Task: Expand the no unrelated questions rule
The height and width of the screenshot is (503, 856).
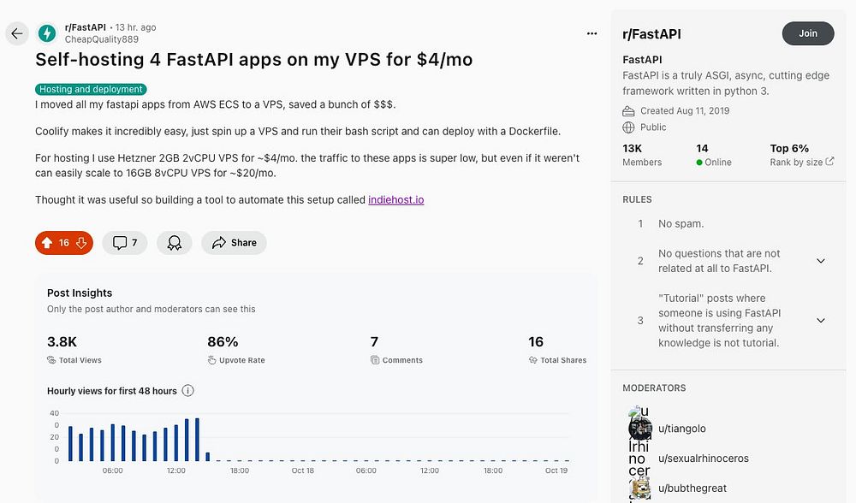Action: [x=820, y=261]
